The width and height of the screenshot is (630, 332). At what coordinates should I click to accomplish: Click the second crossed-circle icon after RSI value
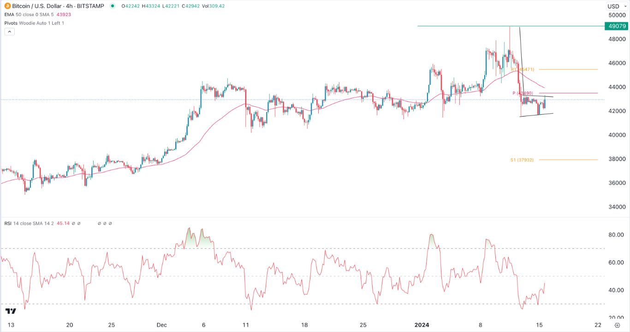coord(79,223)
